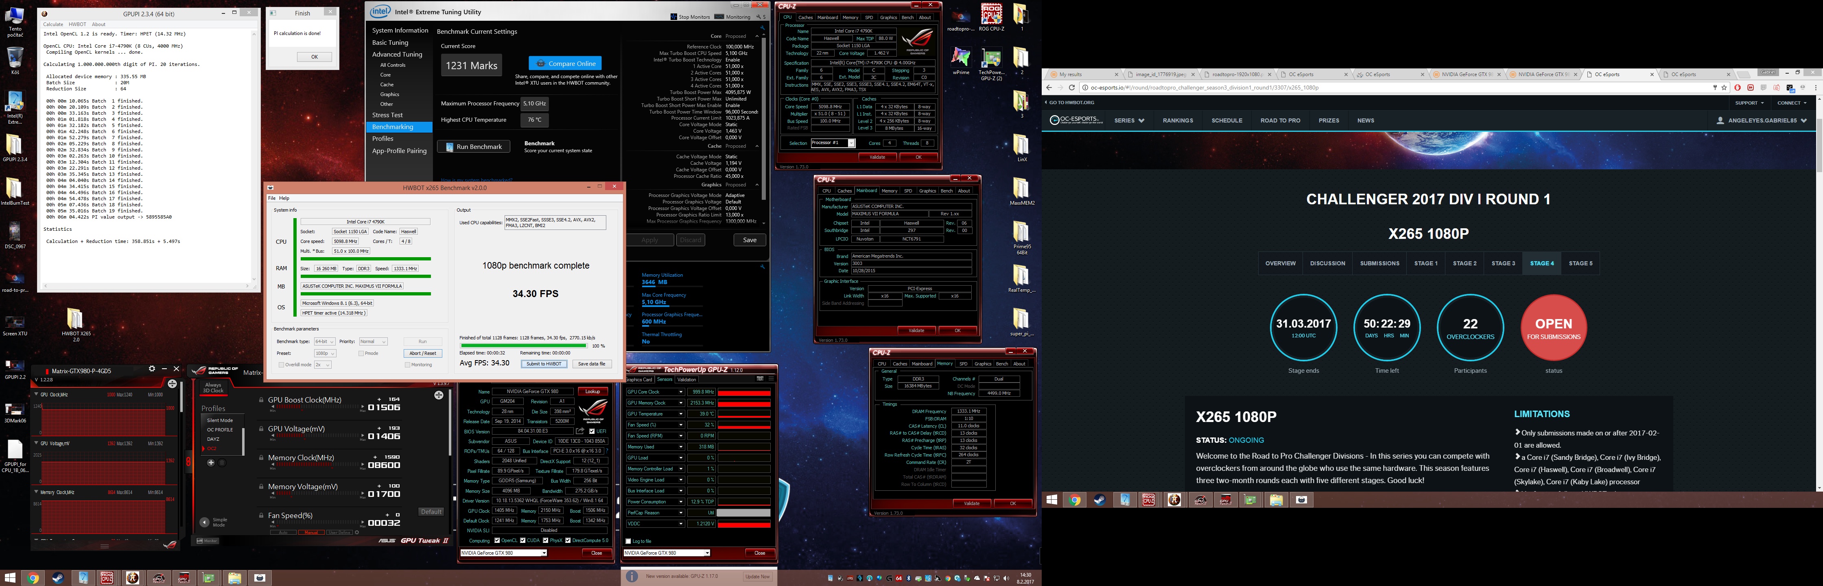Open SUBMISSIONS tab on OC-eSports

click(1379, 263)
